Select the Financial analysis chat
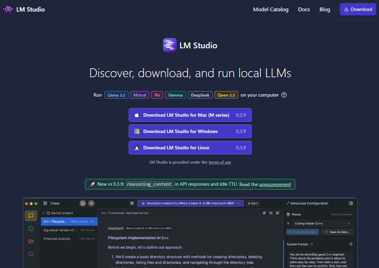Screen dimensions: 379x268 click(x=69, y=238)
